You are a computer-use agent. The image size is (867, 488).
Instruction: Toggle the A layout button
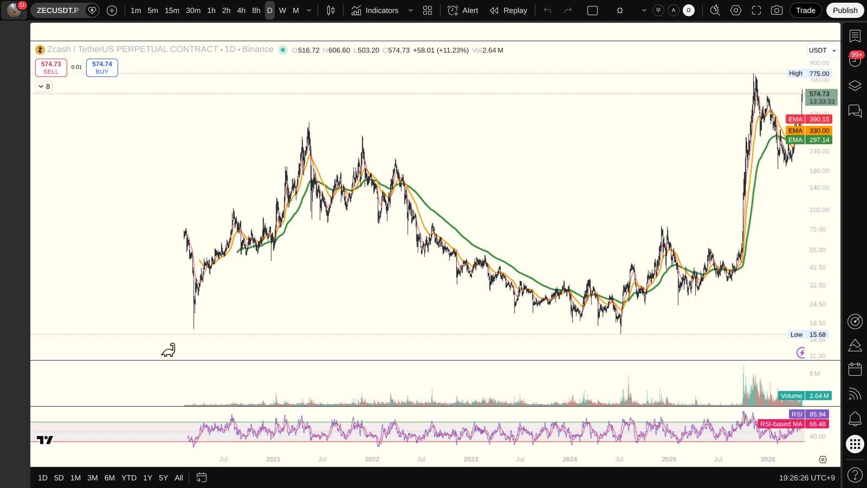674,10
